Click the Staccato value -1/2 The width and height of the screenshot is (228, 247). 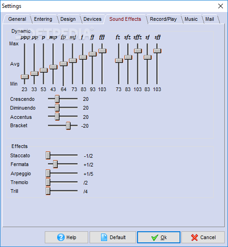coord(88,156)
